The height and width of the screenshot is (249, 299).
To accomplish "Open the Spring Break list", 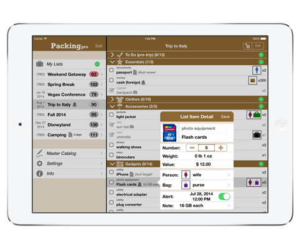I will [69, 85].
